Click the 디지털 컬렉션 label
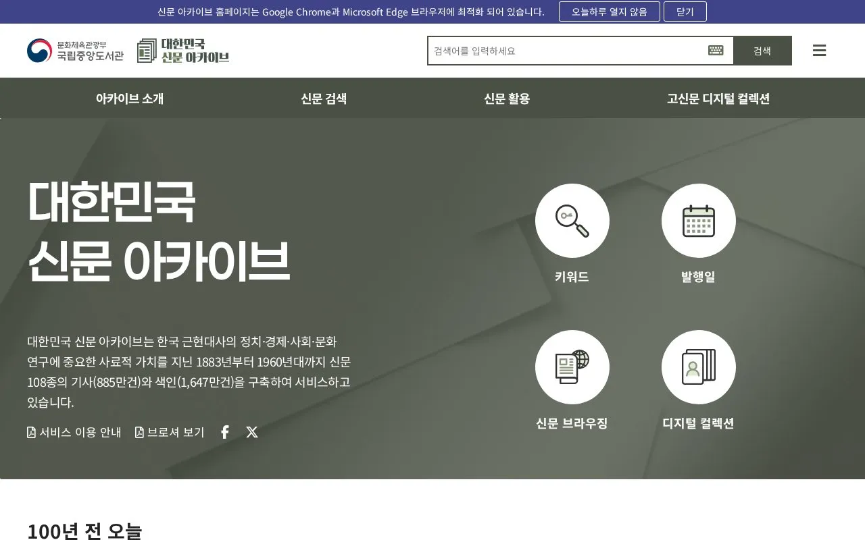Screen dimensions: 865x540 (x=698, y=423)
